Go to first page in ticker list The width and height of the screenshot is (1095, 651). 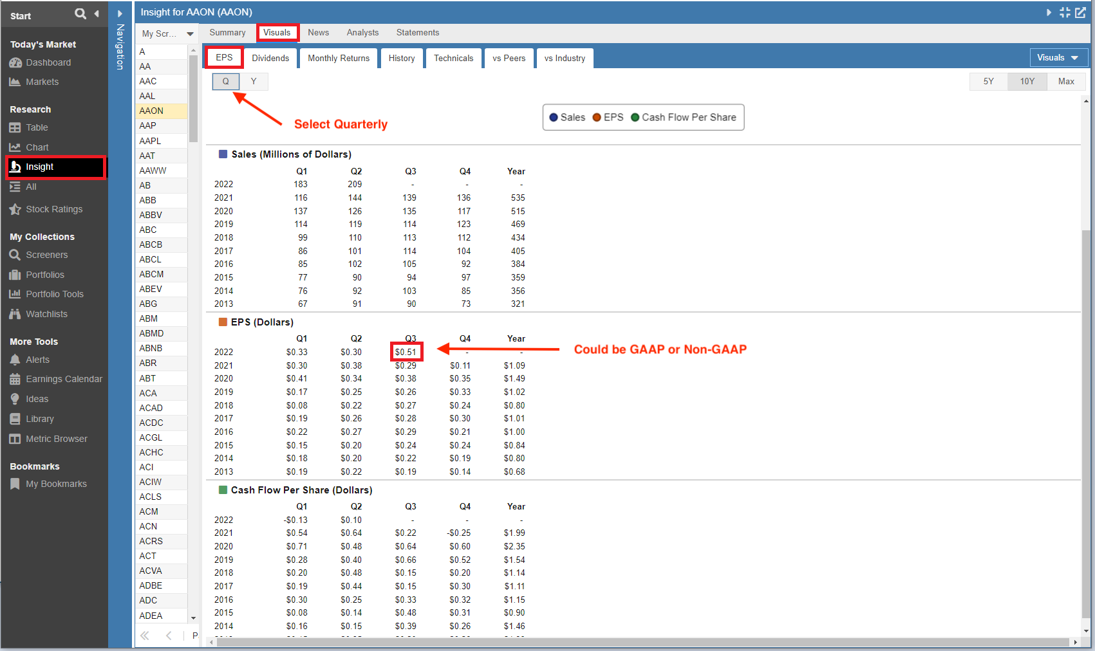click(145, 636)
